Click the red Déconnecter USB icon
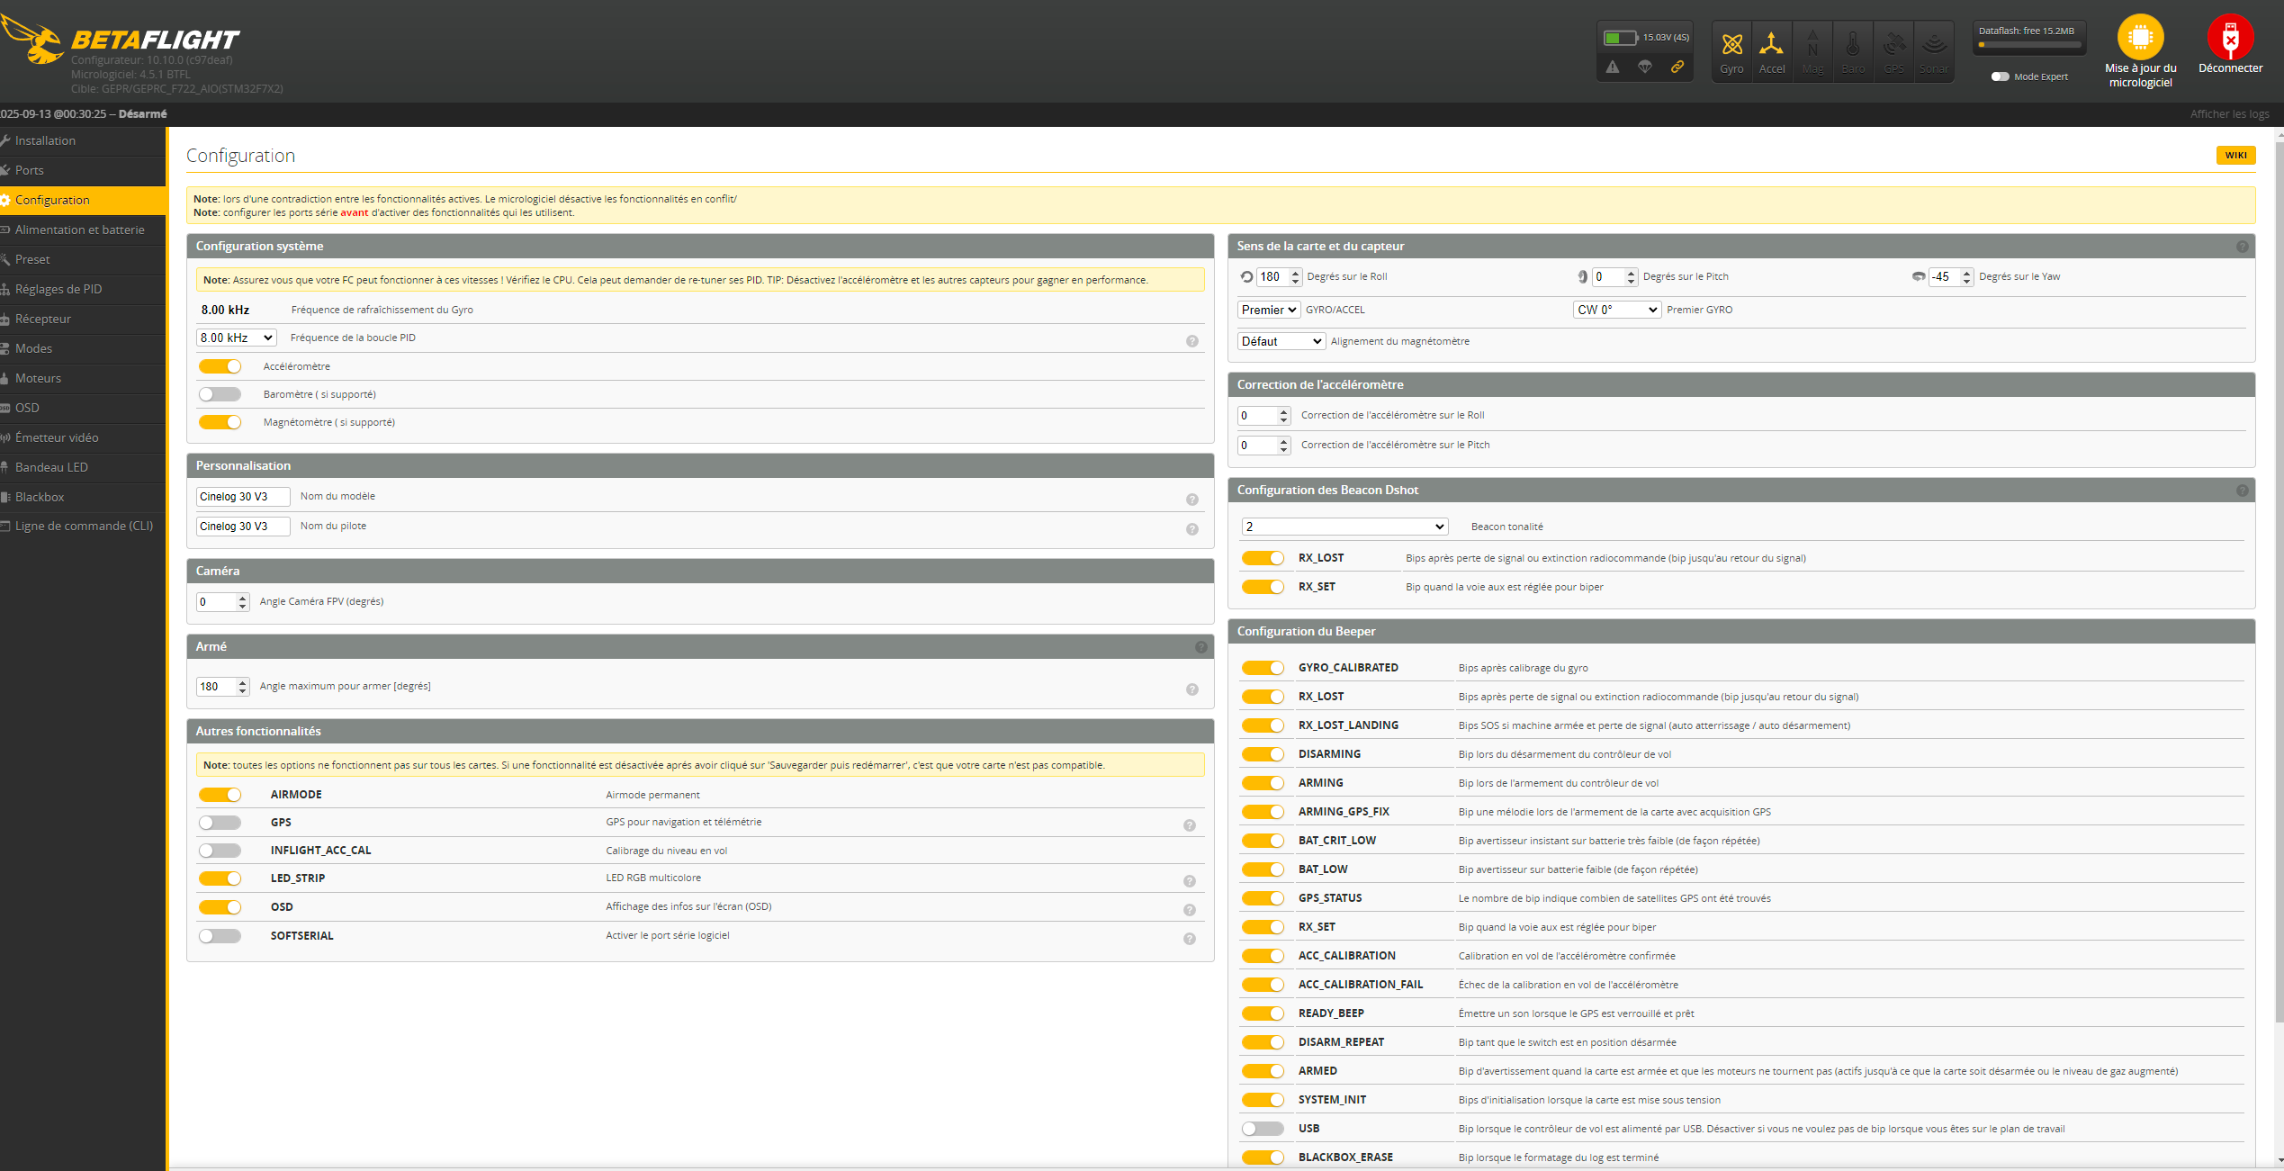Viewport: 2284px width, 1171px height. coord(2229,38)
